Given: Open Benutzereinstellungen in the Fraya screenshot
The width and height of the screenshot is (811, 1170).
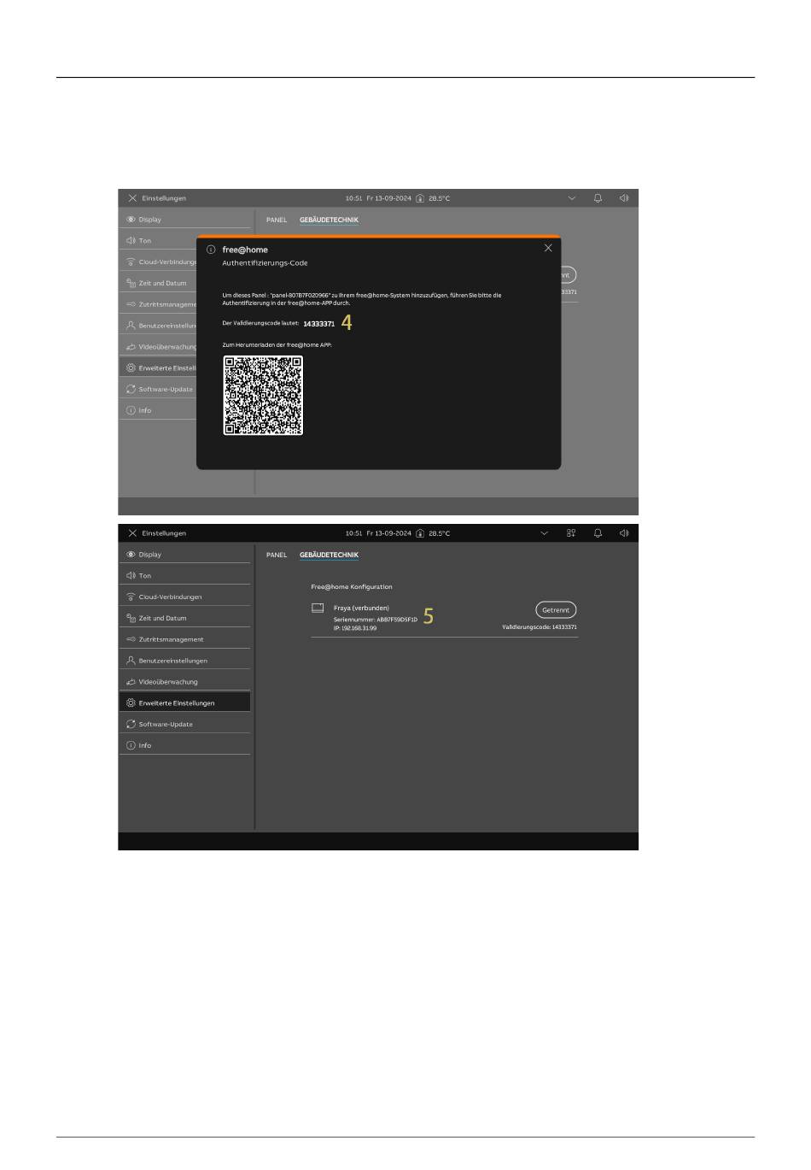Looking at the screenshot, I should click(185, 661).
